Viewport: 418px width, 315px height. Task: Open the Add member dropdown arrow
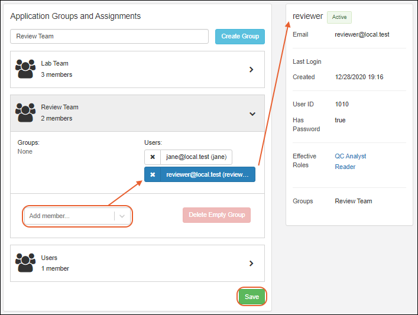point(122,216)
